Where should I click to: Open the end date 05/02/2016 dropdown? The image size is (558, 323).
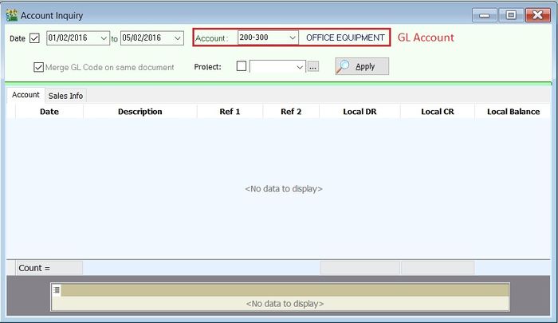click(177, 38)
